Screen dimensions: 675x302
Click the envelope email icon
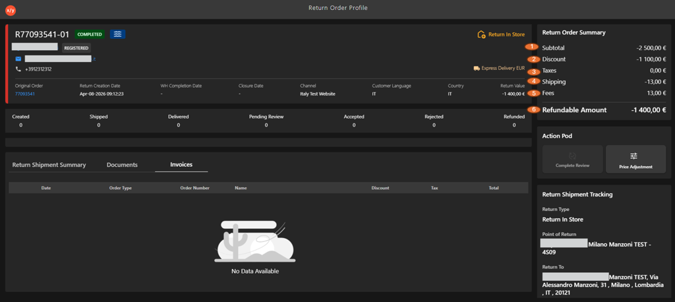(18, 59)
